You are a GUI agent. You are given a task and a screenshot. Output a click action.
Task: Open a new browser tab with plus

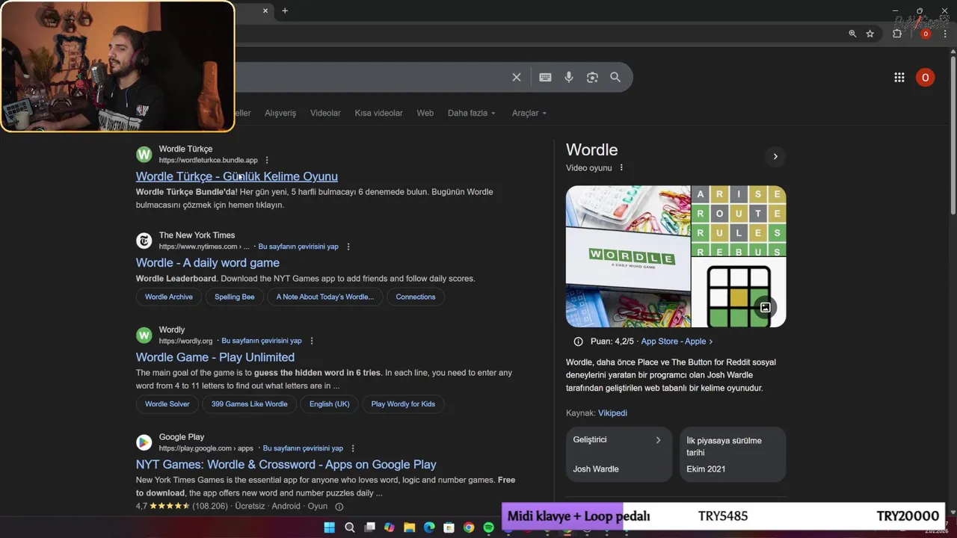tap(285, 10)
